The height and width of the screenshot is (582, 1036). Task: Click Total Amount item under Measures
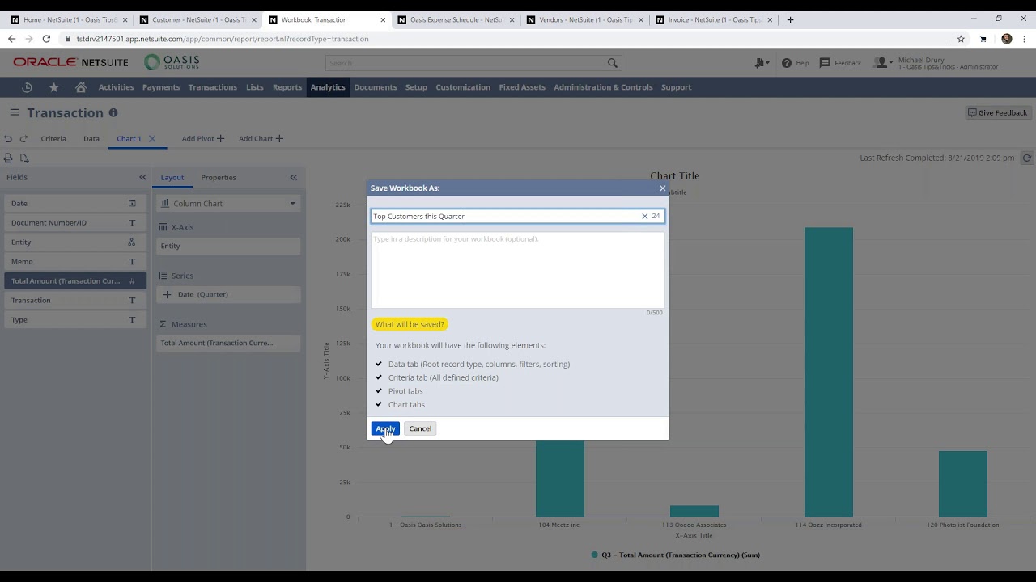[228, 343]
